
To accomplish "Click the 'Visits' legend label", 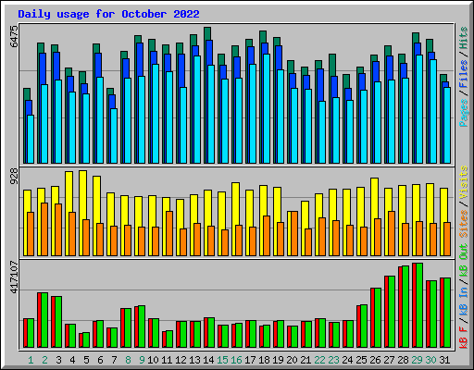I will (464, 182).
